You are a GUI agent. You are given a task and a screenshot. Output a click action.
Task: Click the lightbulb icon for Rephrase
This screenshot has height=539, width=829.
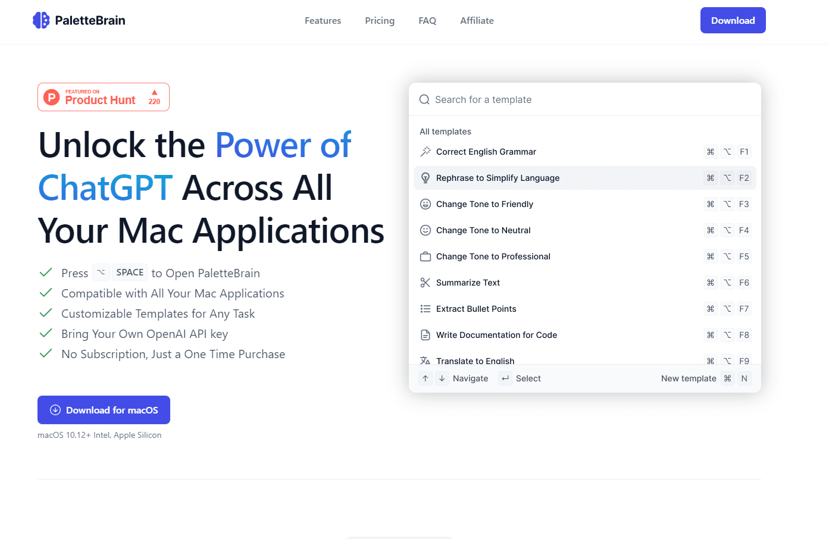(x=426, y=178)
